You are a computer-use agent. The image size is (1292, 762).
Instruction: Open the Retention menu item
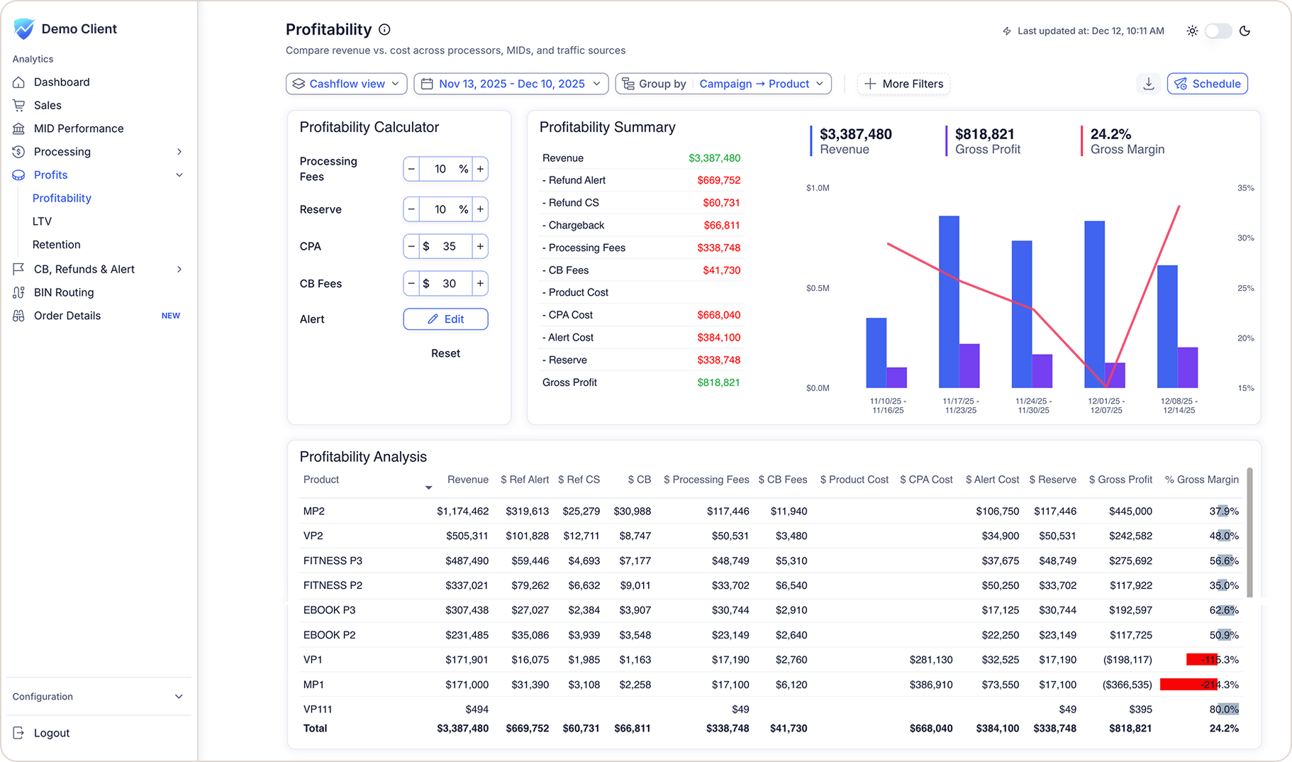56,245
